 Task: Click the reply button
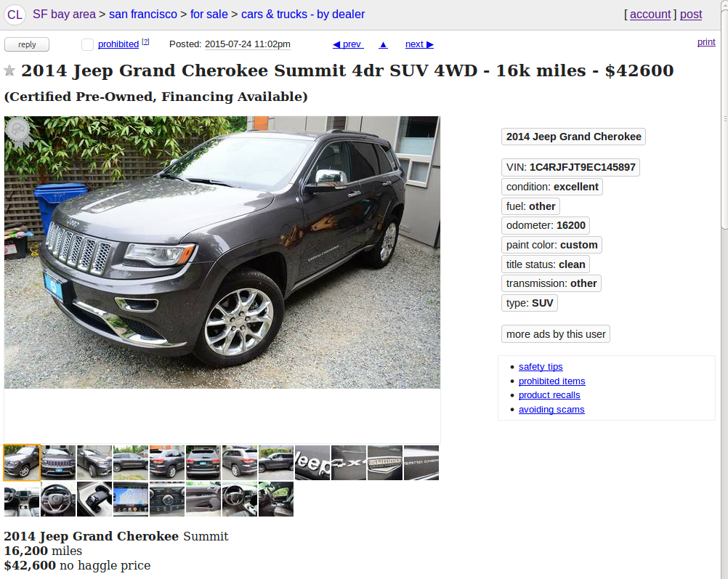pos(26,44)
